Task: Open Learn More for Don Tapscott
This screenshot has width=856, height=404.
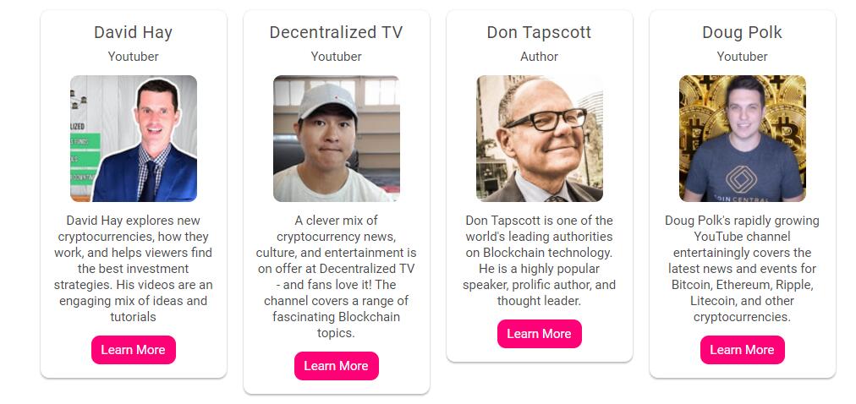Action: (x=539, y=334)
